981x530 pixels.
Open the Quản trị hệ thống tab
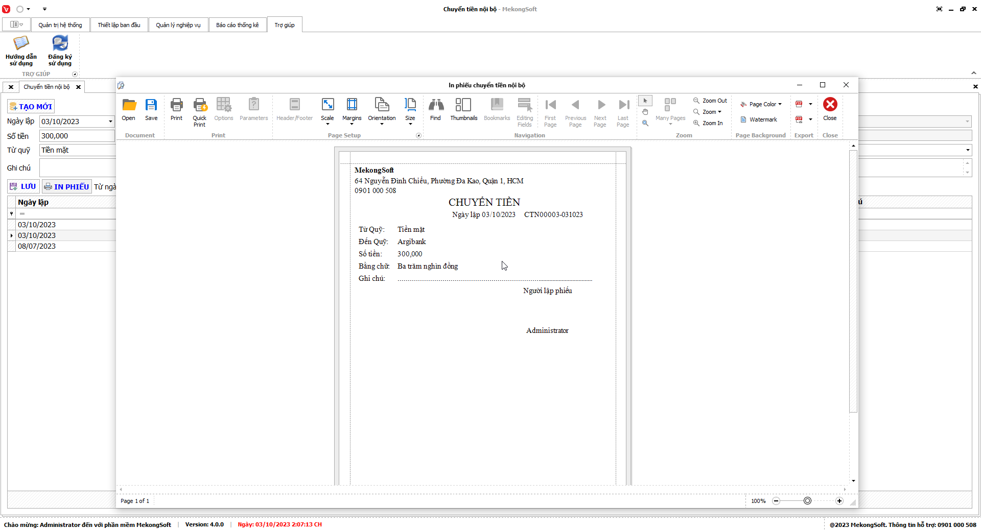pos(60,25)
